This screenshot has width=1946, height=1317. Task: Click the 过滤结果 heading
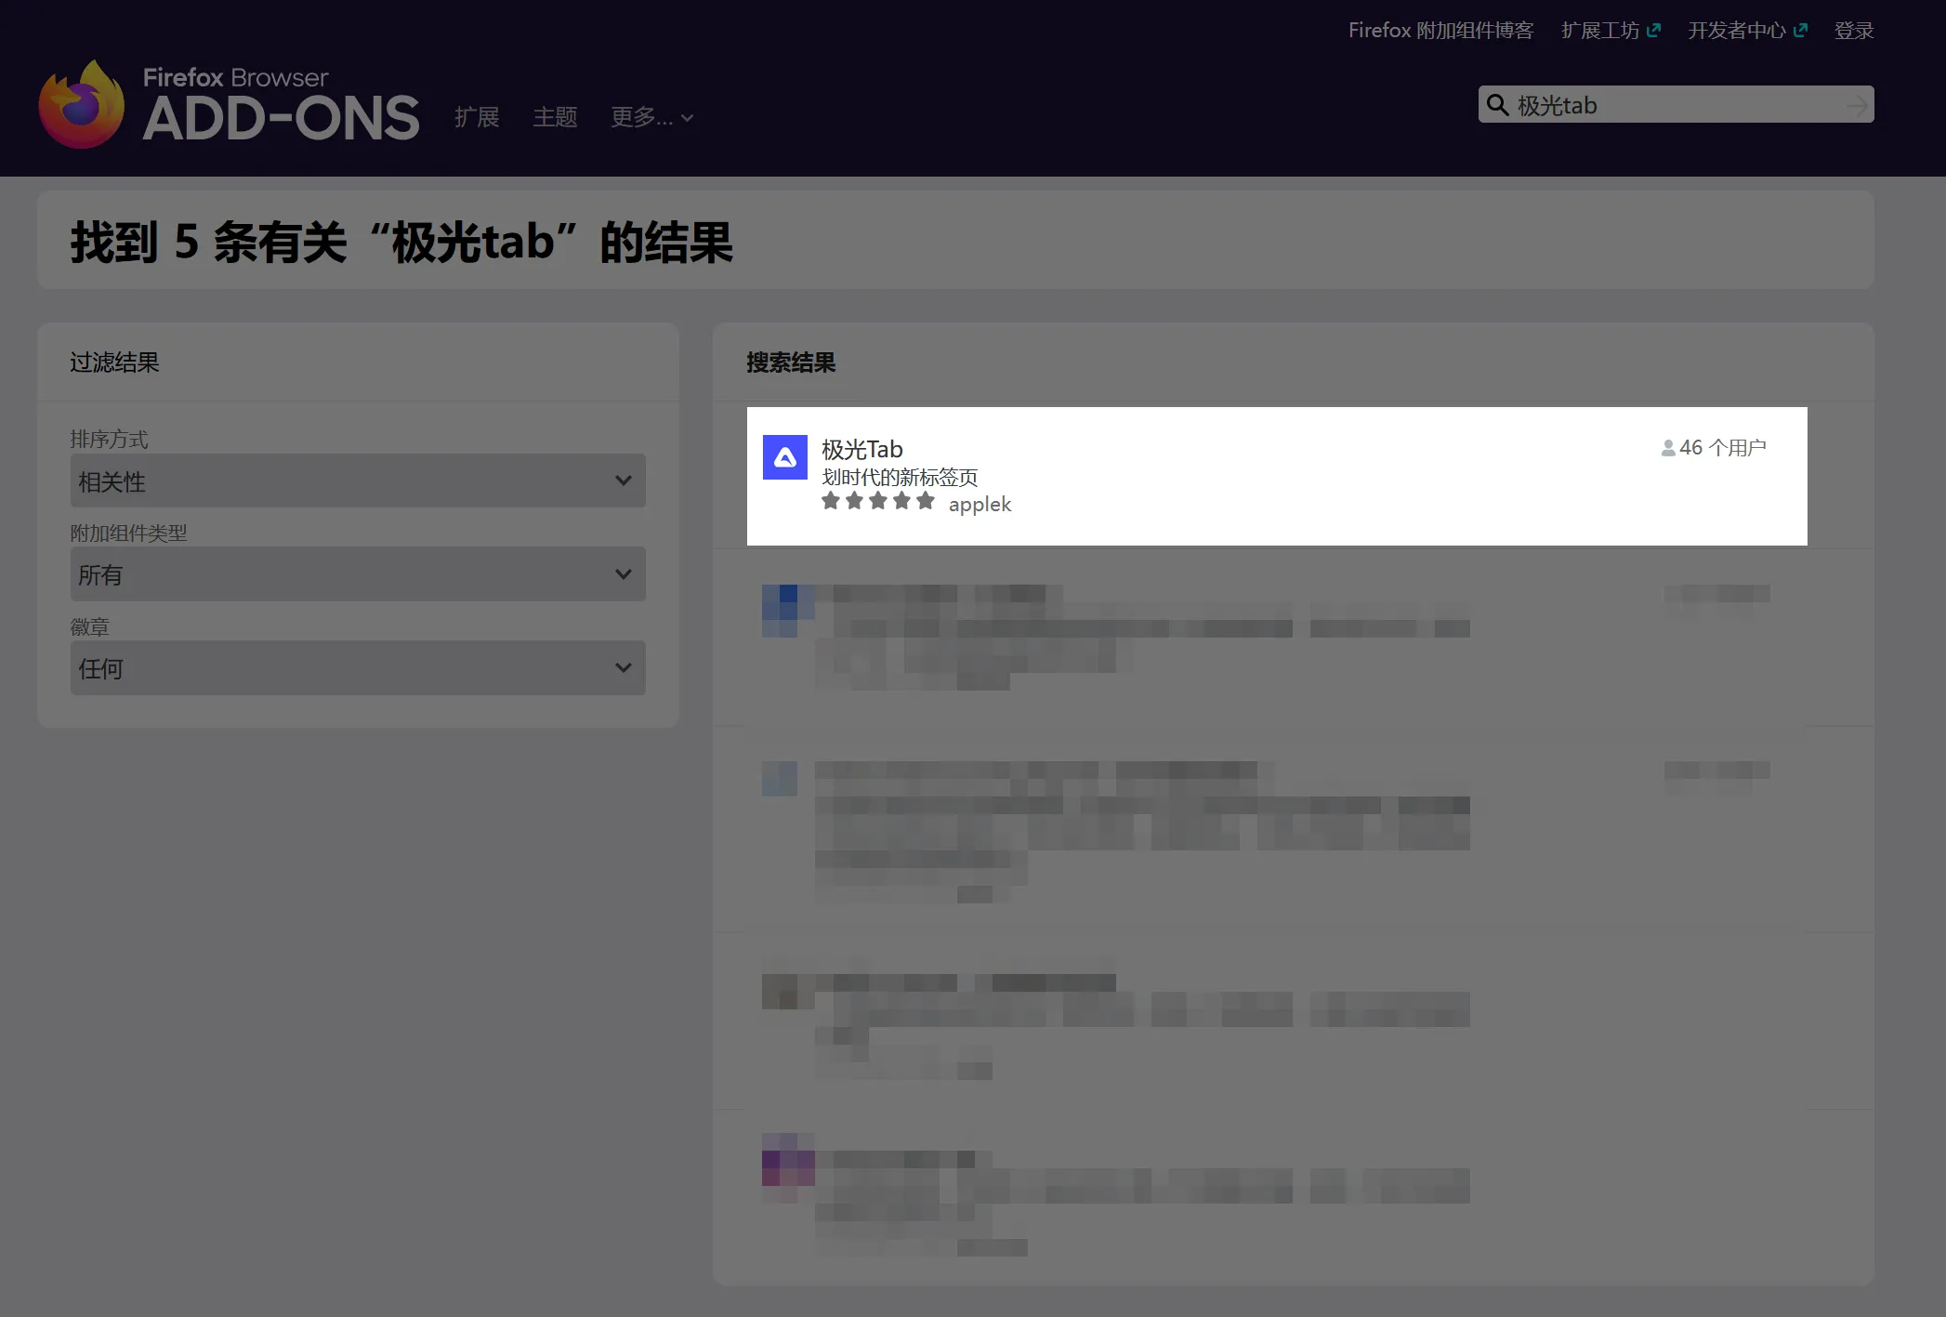[x=114, y=362]
